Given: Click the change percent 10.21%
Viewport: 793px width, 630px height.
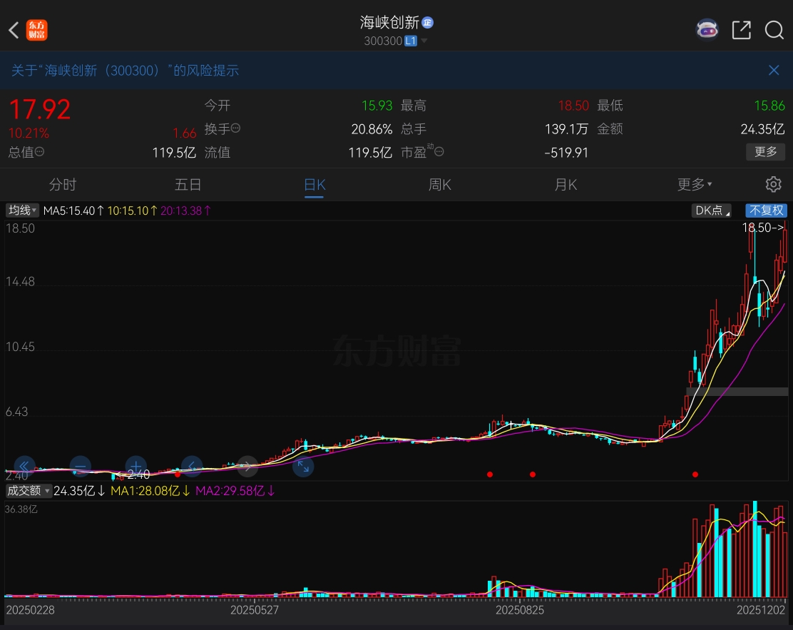Looking at the screenshot, I should click(x=29, y=133).
